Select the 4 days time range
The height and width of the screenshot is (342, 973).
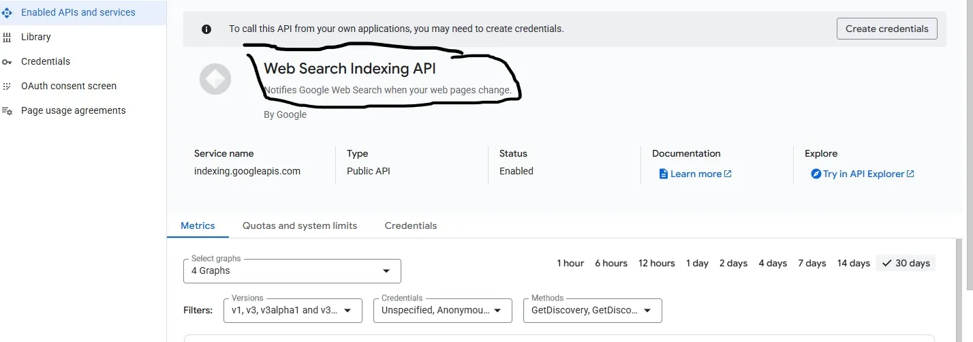773,263
